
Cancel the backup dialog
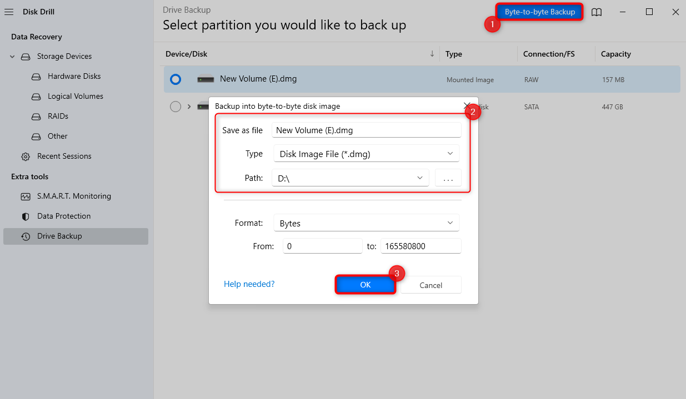431,285
